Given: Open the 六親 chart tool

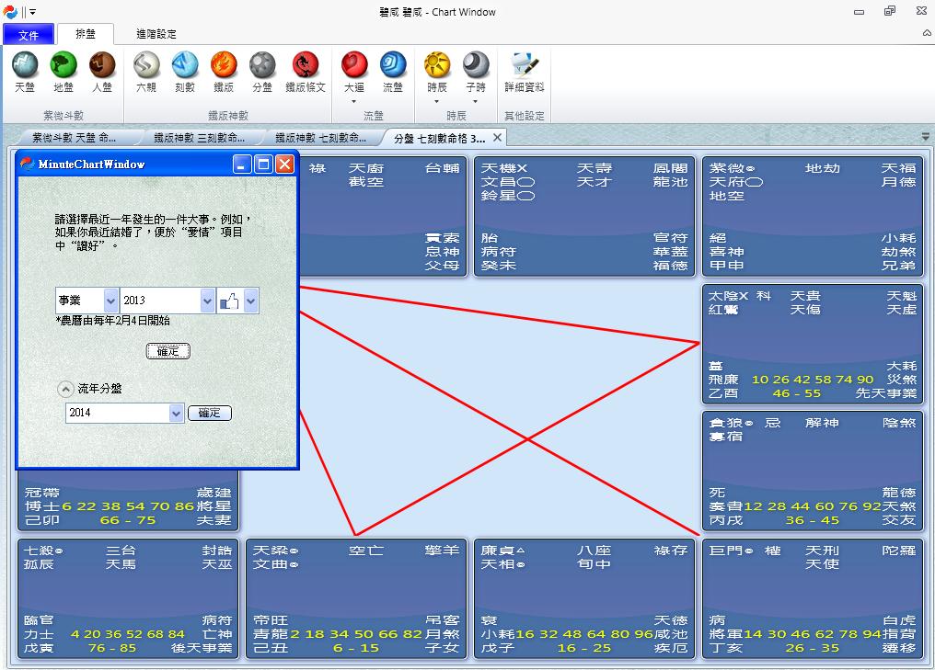Looking at the screenshot, I should pos(146,66).
